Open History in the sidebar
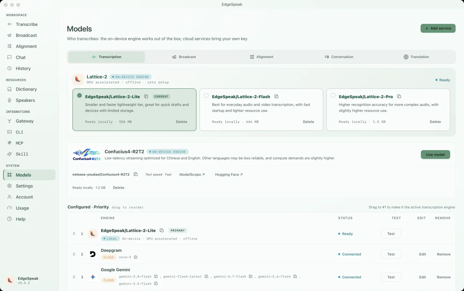This screenshot has height=291, width=464. pos(29,68)
